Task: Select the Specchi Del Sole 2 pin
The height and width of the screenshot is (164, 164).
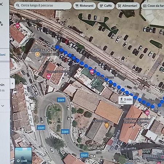Action: click(x=48, y=77)
